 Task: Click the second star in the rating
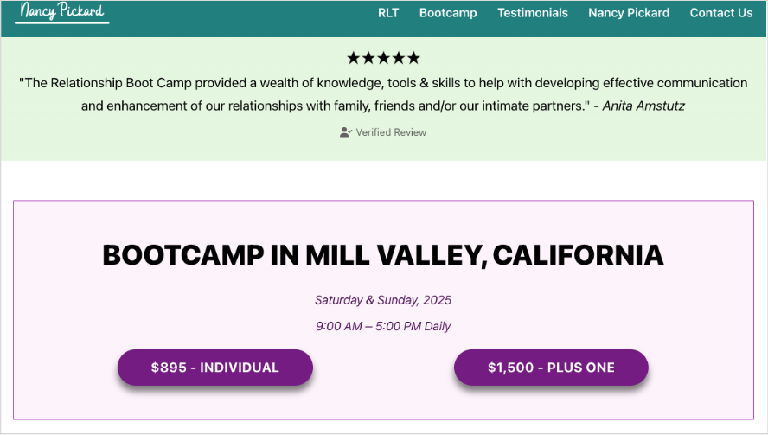(368, 58)
